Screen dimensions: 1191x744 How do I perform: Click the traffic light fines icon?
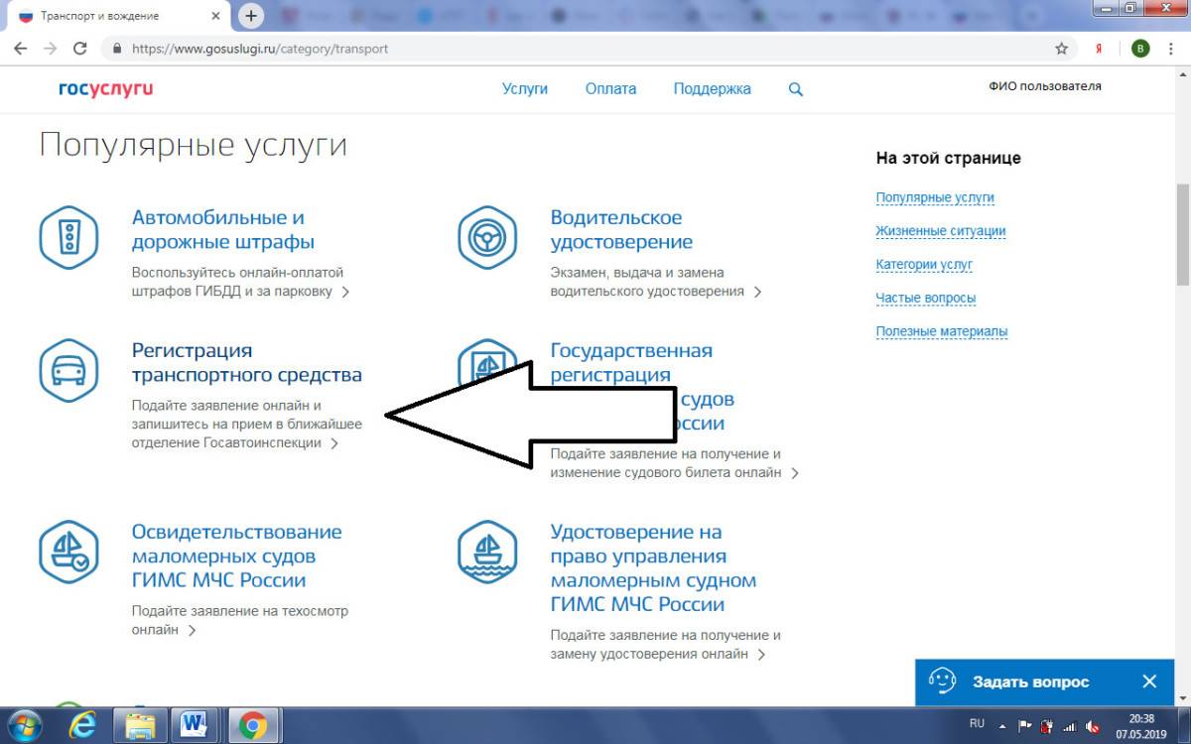tap(68, 237)
